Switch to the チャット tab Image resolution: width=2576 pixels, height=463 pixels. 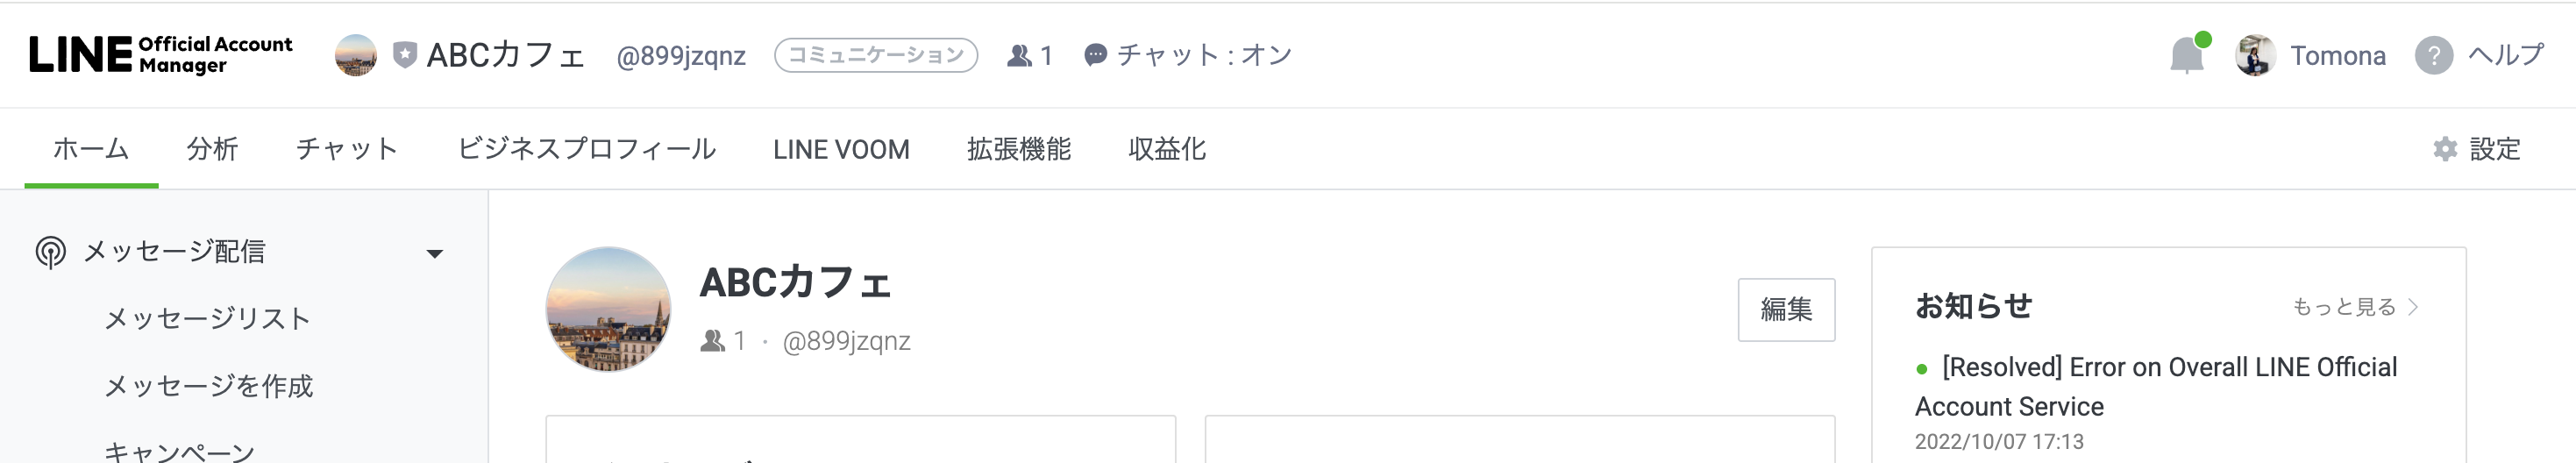pyautogui.click(x=346, y=150)
